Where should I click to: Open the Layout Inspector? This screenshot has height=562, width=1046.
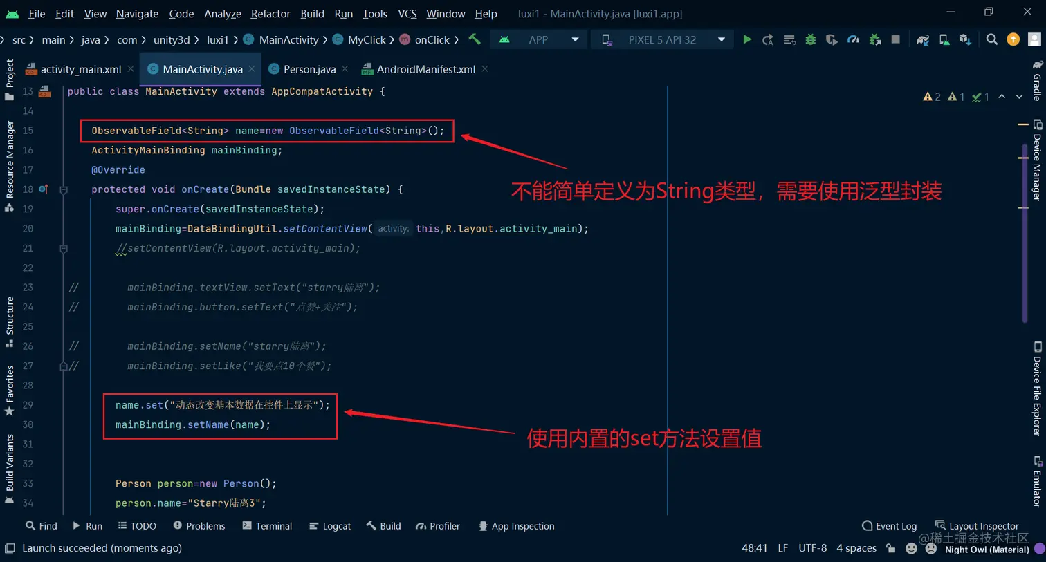tap(977, 526)
